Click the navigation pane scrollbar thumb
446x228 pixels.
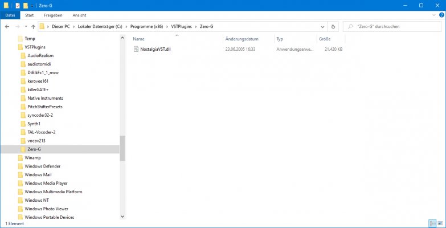point(122,148)
